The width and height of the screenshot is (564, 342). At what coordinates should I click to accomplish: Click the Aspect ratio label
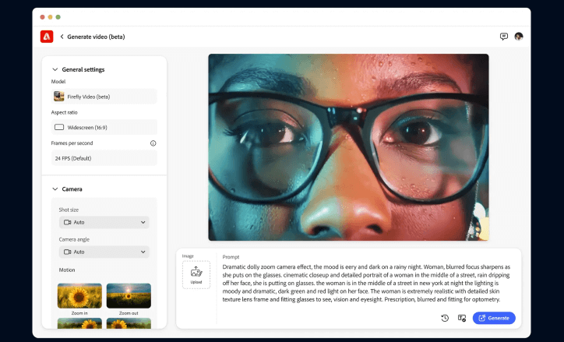tap(65, 112)
